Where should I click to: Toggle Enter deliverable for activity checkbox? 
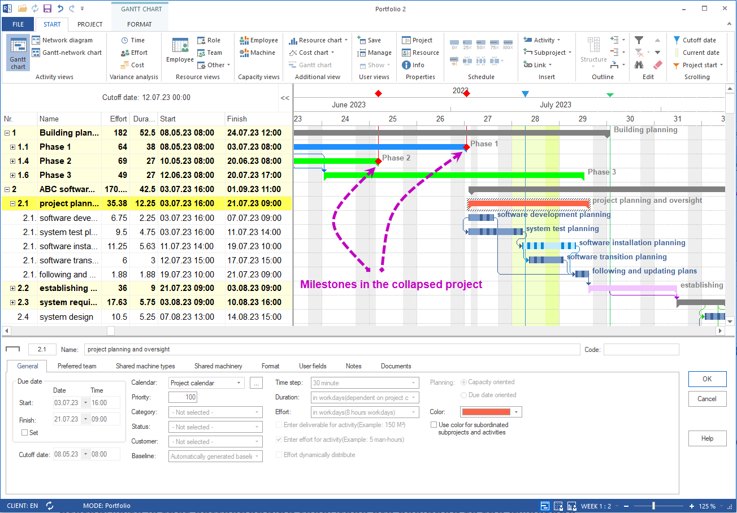279,425
